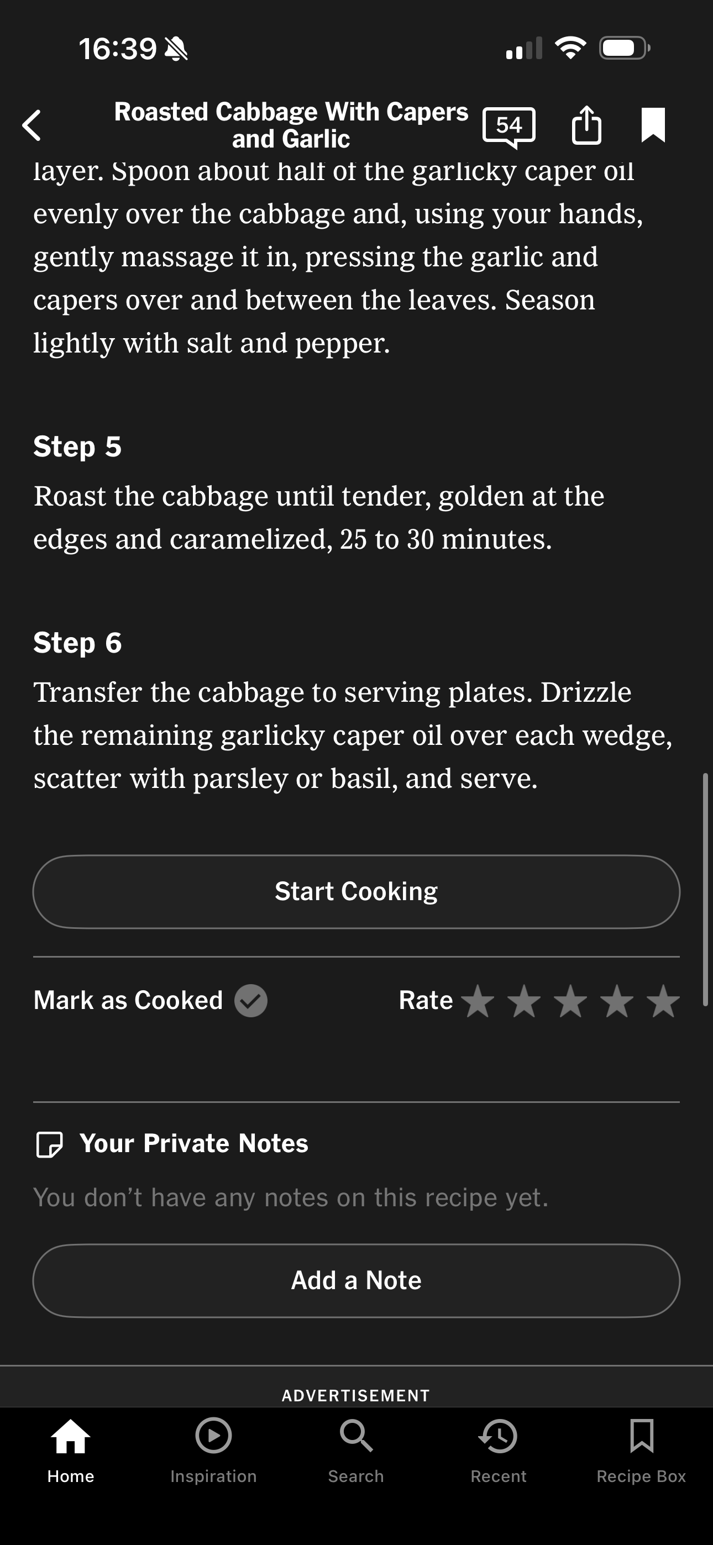Tap the Add a Note button
713x1545 pixels.
point(356,1280)
